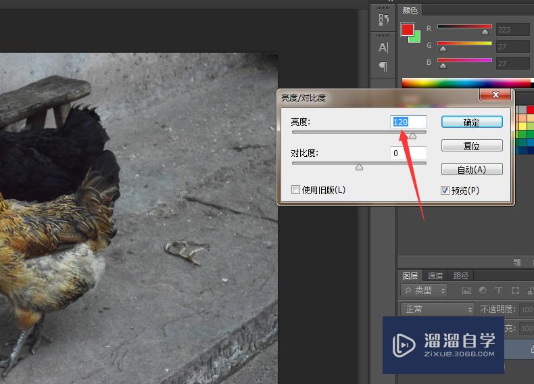Open the 类型 layer filter dropdown
Image resolution: width=534 pixels, height=384 pixels.
coord(424,290)
